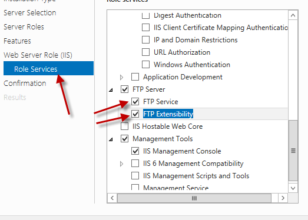Enable URL Authorization checkbox
Viewport: 308px width, 220px height.
[145, 52]
